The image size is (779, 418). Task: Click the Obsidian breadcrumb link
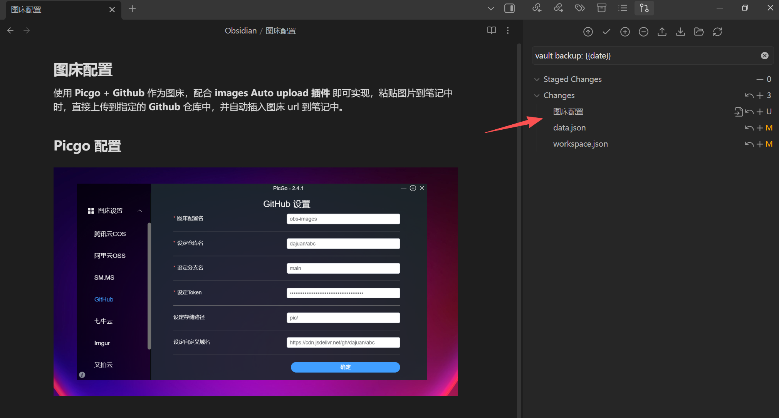[240, 31]
